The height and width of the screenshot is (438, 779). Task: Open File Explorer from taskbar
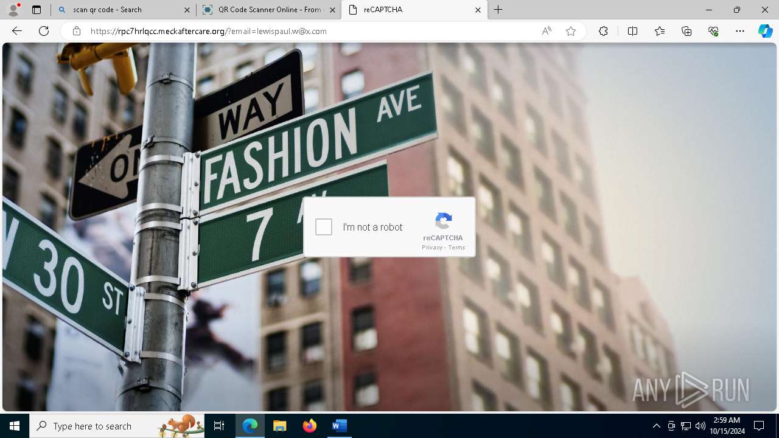coord(280,426)
